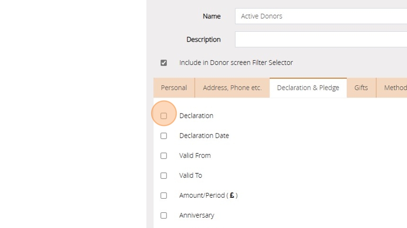Click the Valid From label text
Viewport: 407px width, 228px height.
pos(195,156)
